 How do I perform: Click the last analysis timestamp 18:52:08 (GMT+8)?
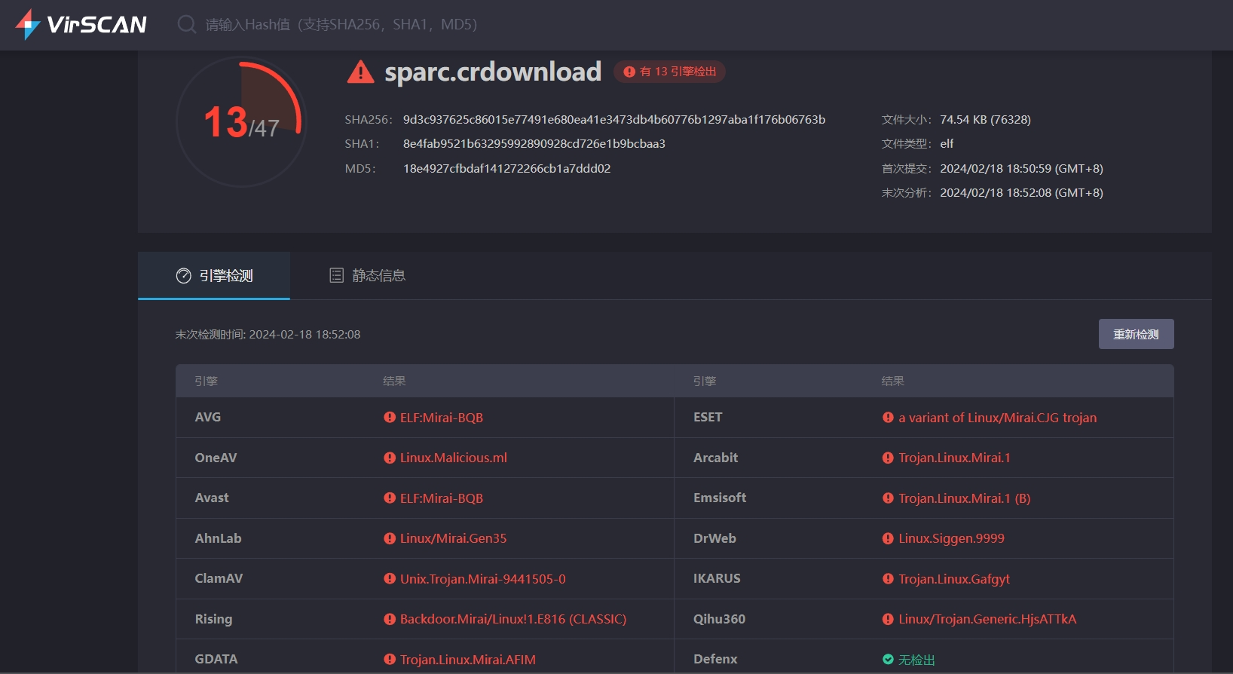click(x=1021, y=192)
